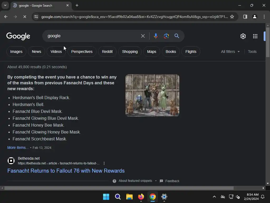This screenshot has height=203, width=270.
Task: Click the horizontal scrollbar at page bottom
Action: pyautogui.click(x=119, y=188)
